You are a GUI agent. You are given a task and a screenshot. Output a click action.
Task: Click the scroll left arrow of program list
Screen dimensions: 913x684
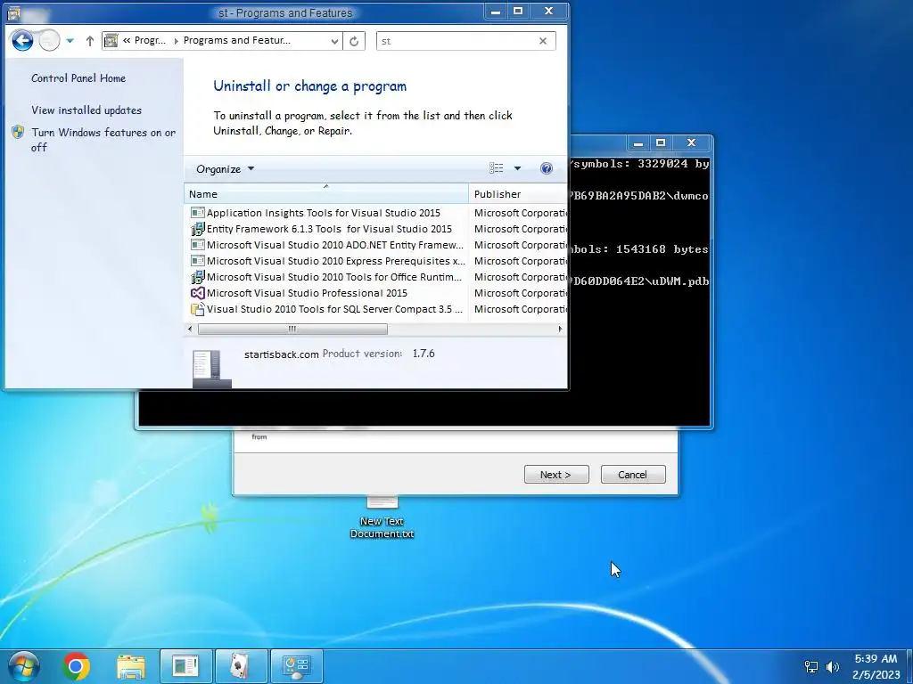pos(190,330)
